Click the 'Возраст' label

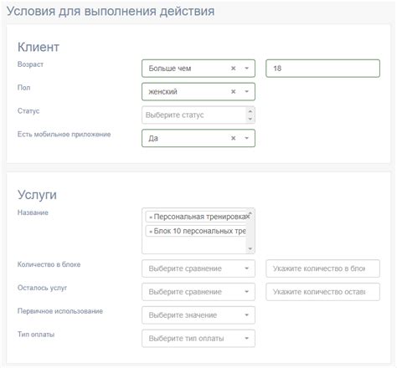coord(30,64)
